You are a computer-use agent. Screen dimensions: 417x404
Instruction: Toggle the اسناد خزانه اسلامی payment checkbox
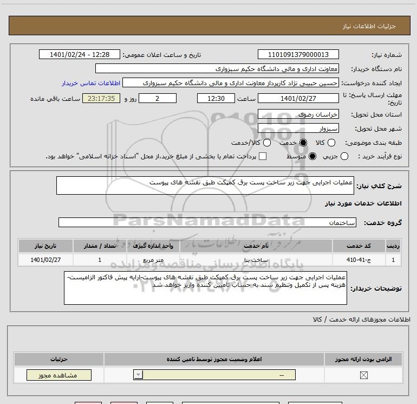(x=263, y=156)
